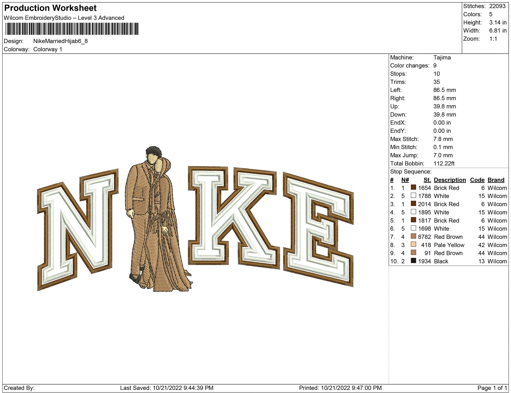Select the Brick Red swatch for stitch 2014

(413, 204)
